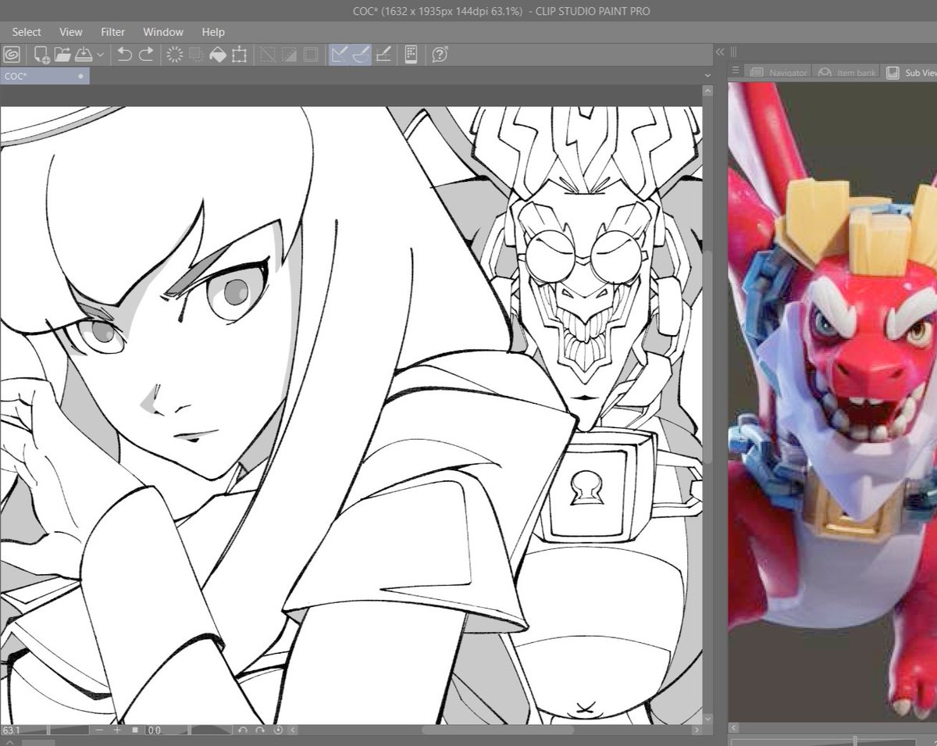Click the Deselect icon
The image size is (937, 746).
pos(268,55)
